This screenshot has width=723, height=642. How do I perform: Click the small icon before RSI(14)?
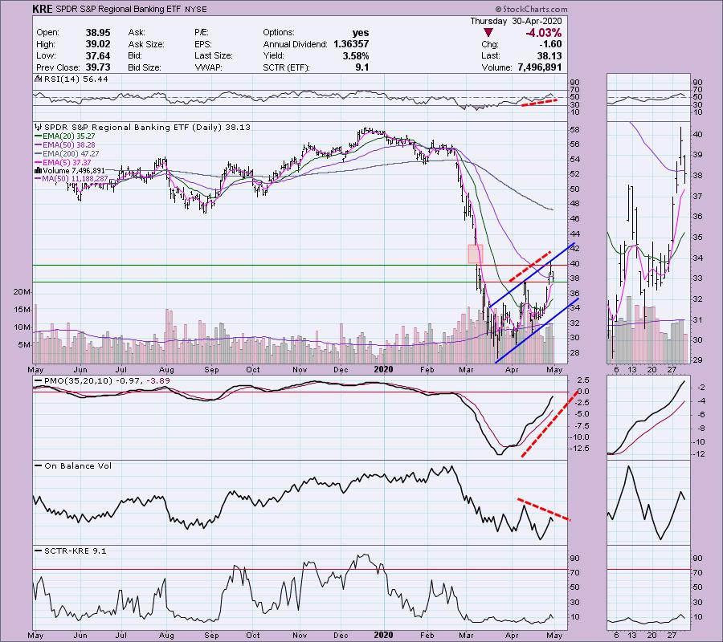click(39, 79)
